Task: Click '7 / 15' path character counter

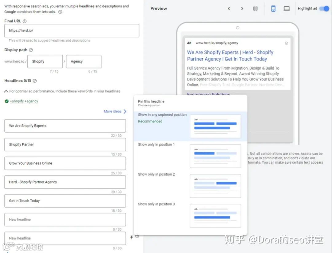Action: [54, 72]
